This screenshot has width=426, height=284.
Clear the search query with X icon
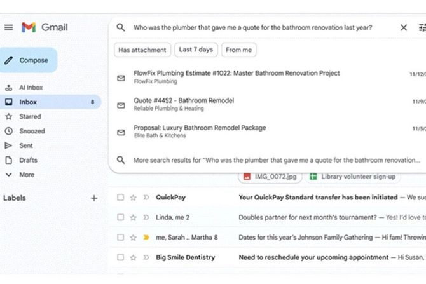tap(404, 28)
